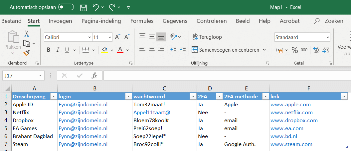Viewport: 351px width, 151px height.
Task: Click the fx insert function icon
Action: tap(94, 76)
